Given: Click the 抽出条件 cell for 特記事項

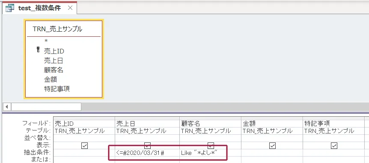Looking at the screenshot, I should (334, 153).
